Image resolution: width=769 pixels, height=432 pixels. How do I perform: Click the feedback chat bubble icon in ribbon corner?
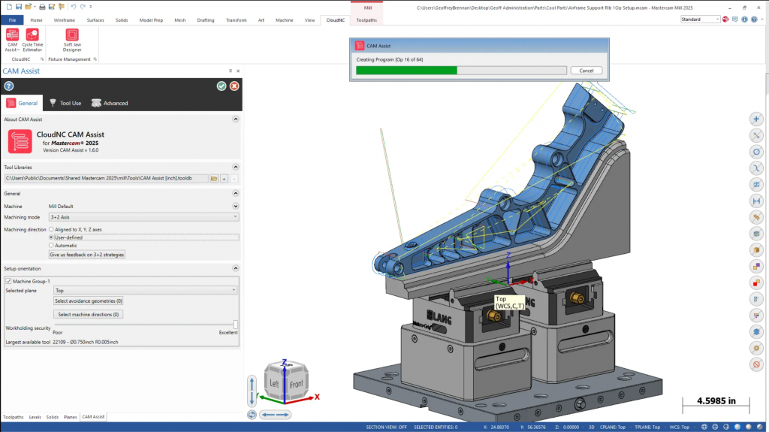[734, 20]
